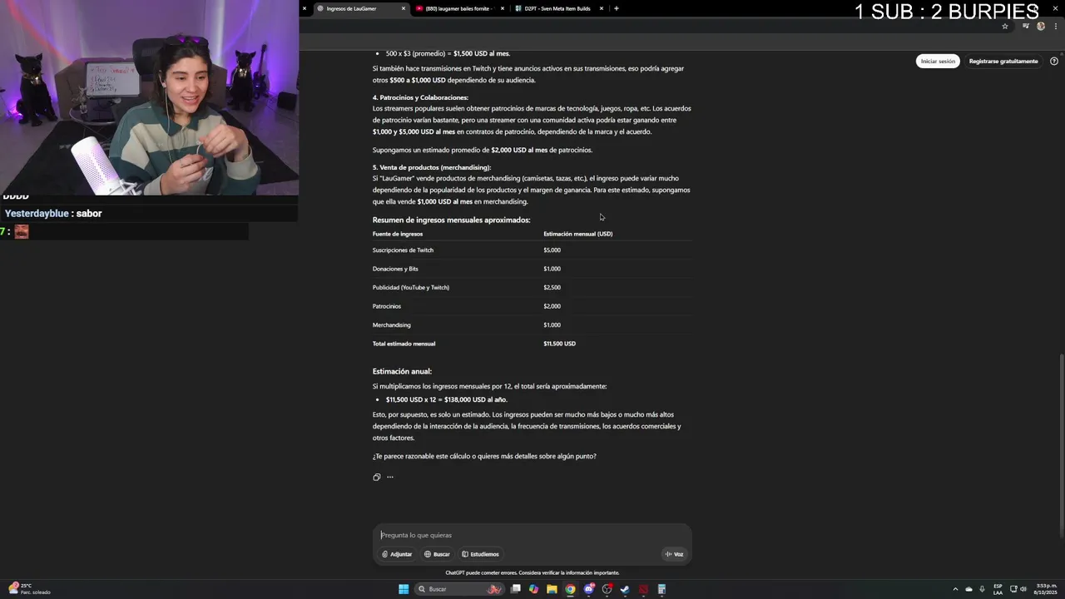1065x599 pixels.
Task: Launch Copilot from the taskbar
Action: [533, 589]
